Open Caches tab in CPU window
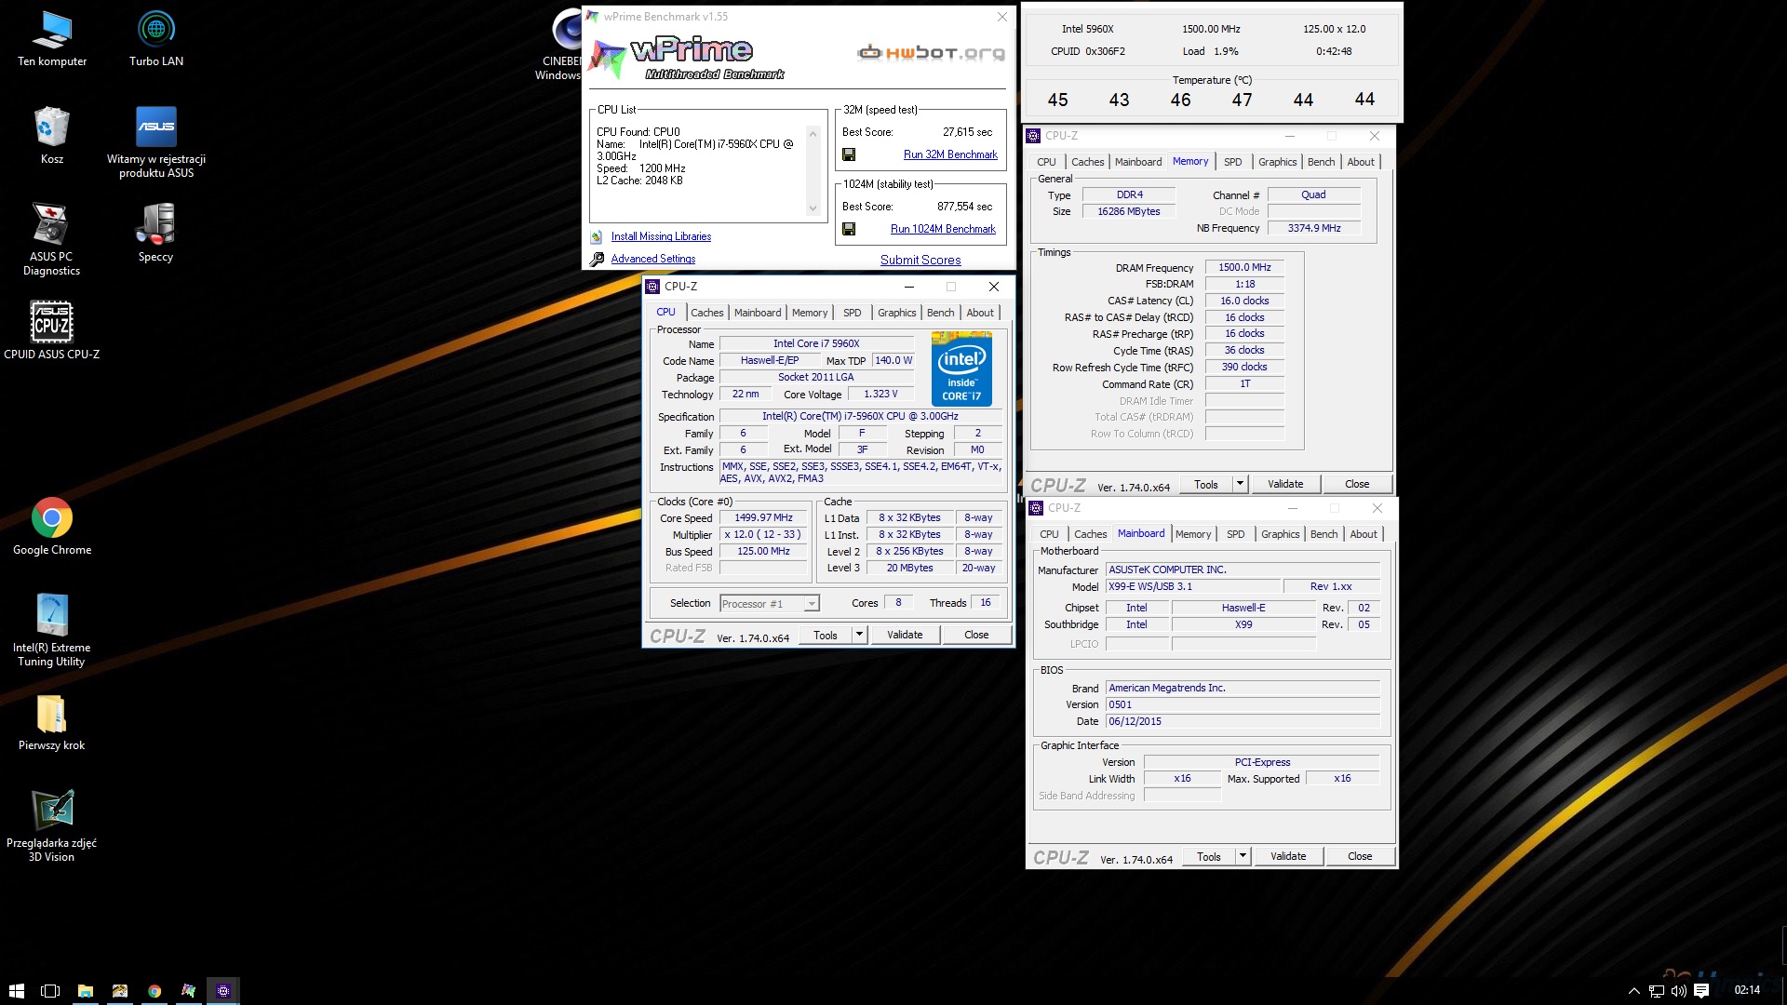Image resolution: width=1787 pixels, height=1005 pixels. pyautogui.click(x=706, y=313)
